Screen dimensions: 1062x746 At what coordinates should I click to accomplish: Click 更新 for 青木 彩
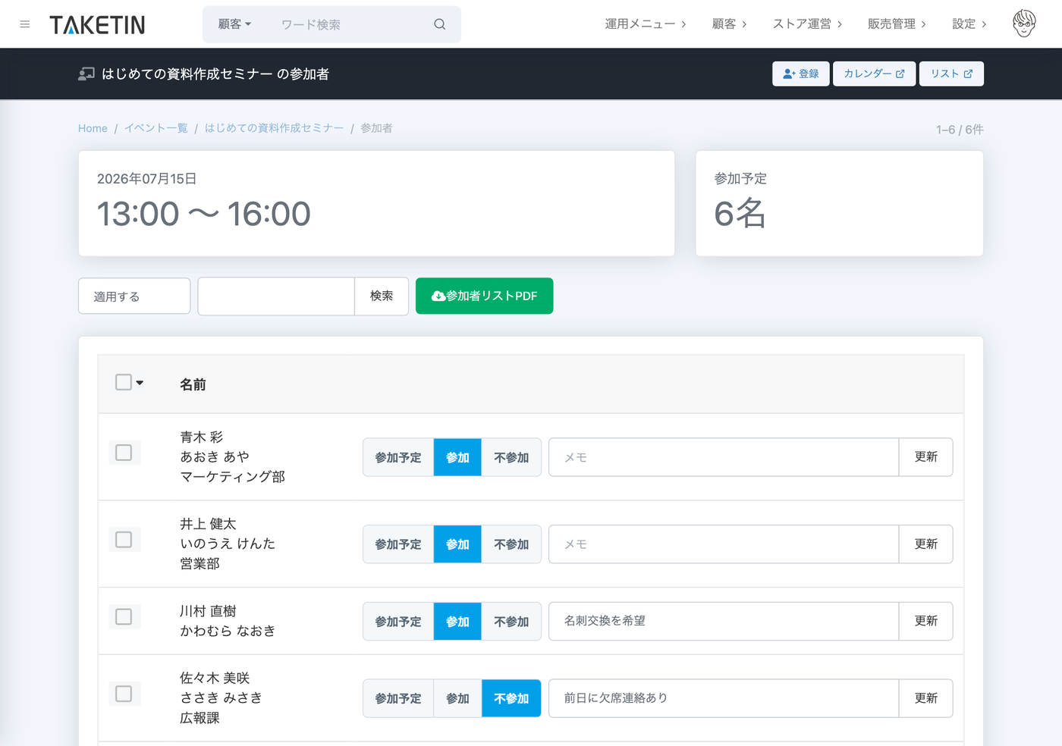925,457
